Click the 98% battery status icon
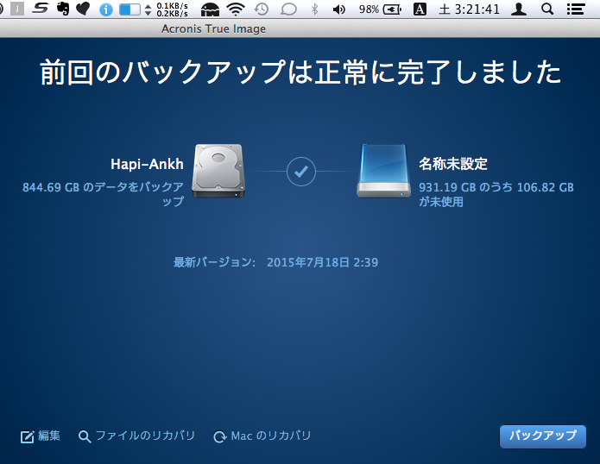600x464 pixels. (381, 9)
